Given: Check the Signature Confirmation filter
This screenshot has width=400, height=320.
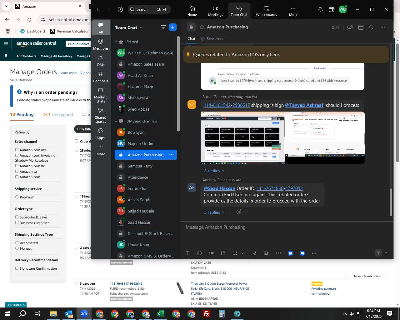Looking at the screenshot, I should 17,268.
